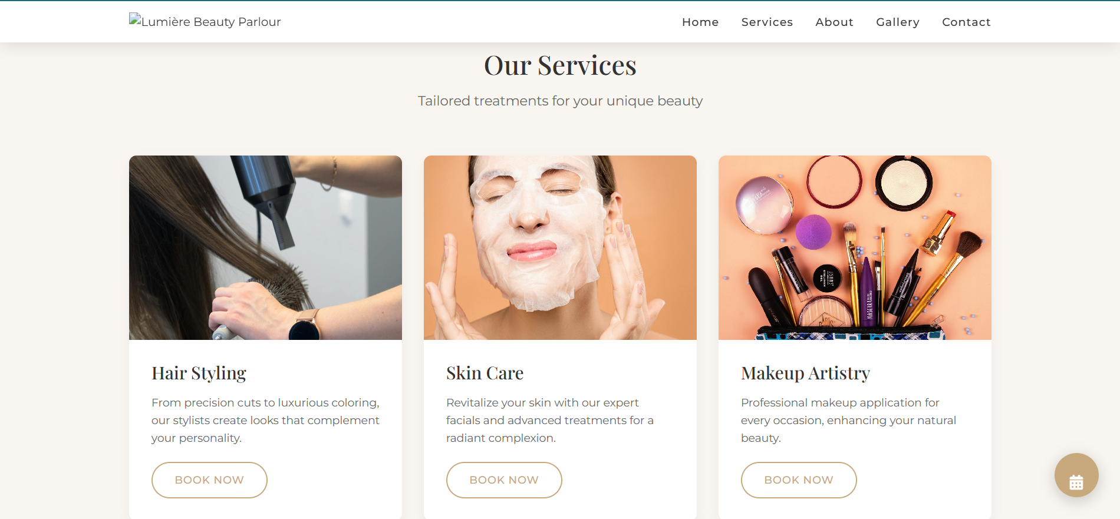This screenshot has width=1120, height=519.
Task: Click the Skin Care card title
Action: tap(485, 373)
